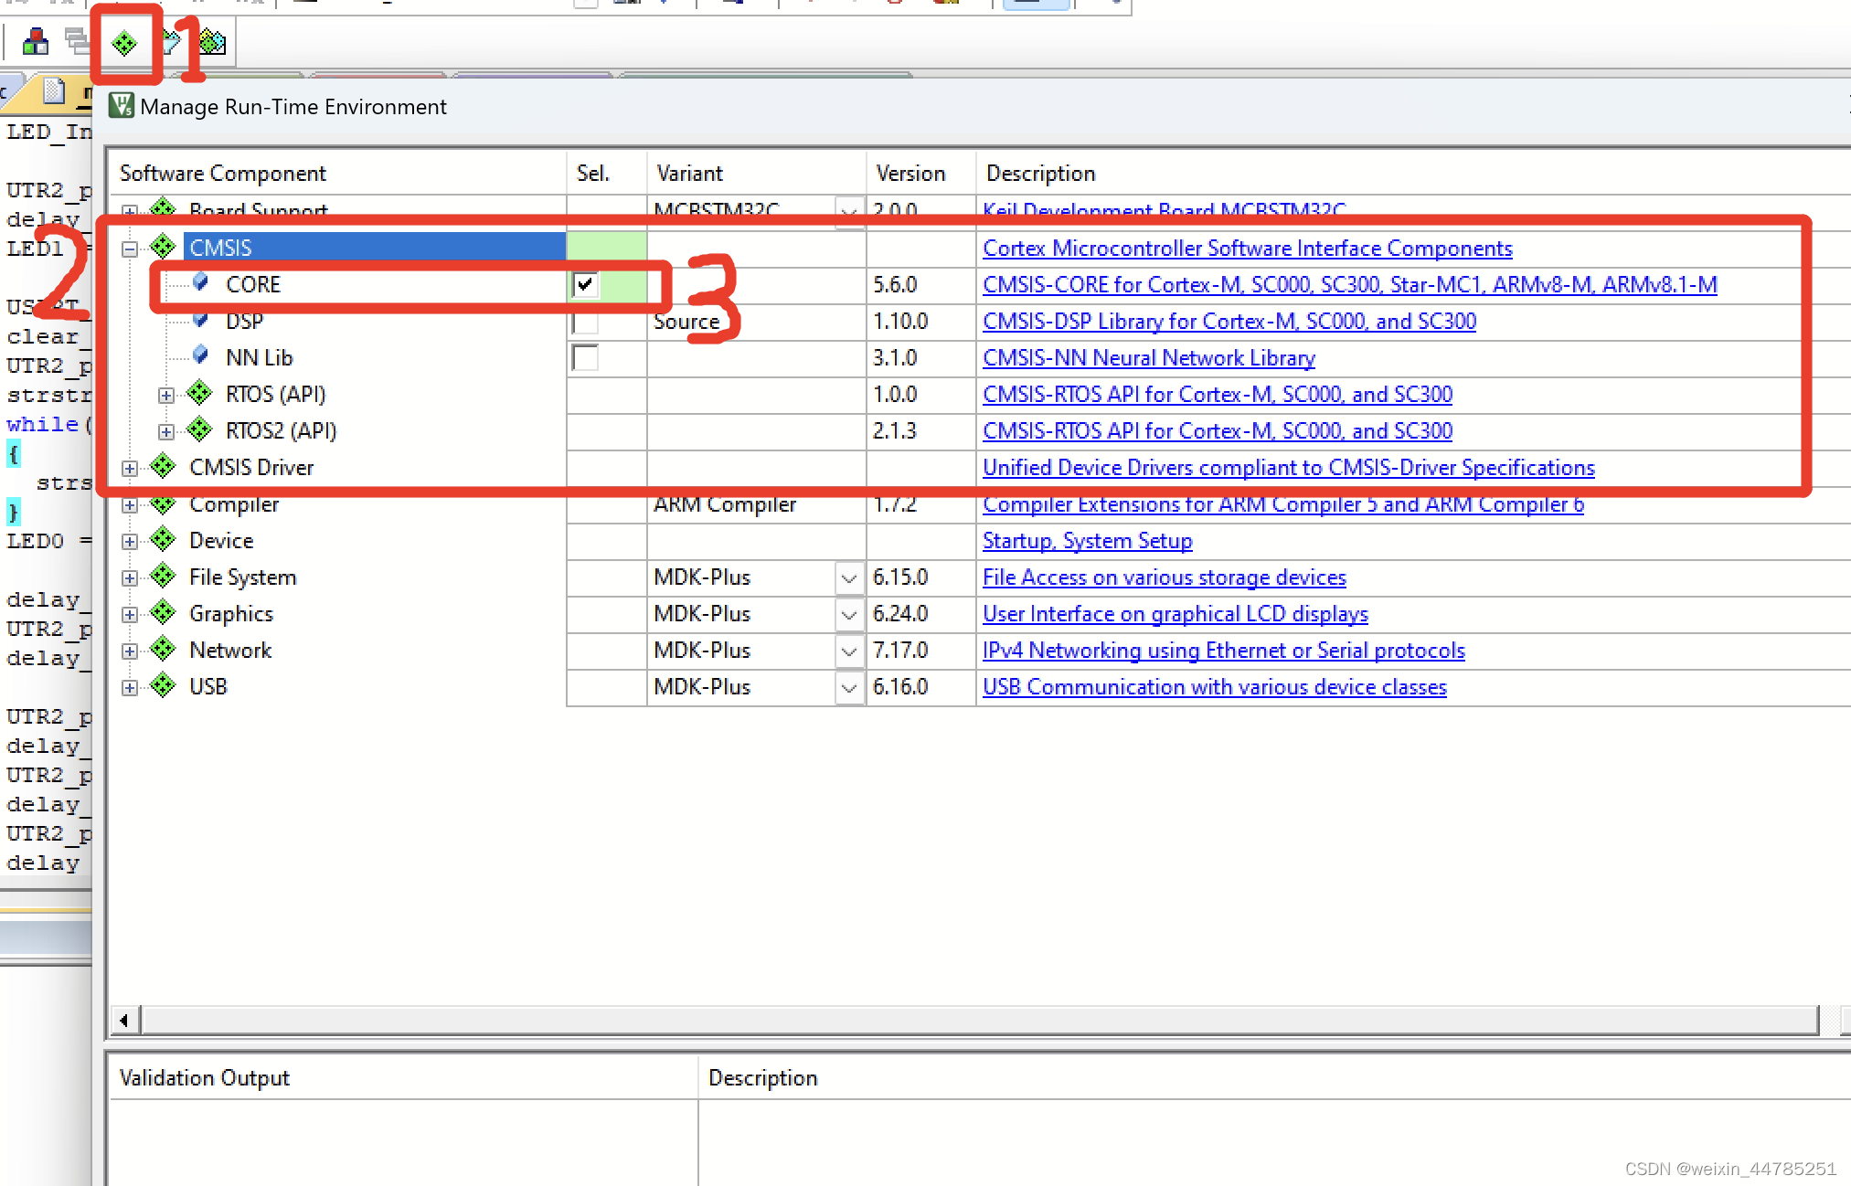Expand the File System node

(130, 577)
